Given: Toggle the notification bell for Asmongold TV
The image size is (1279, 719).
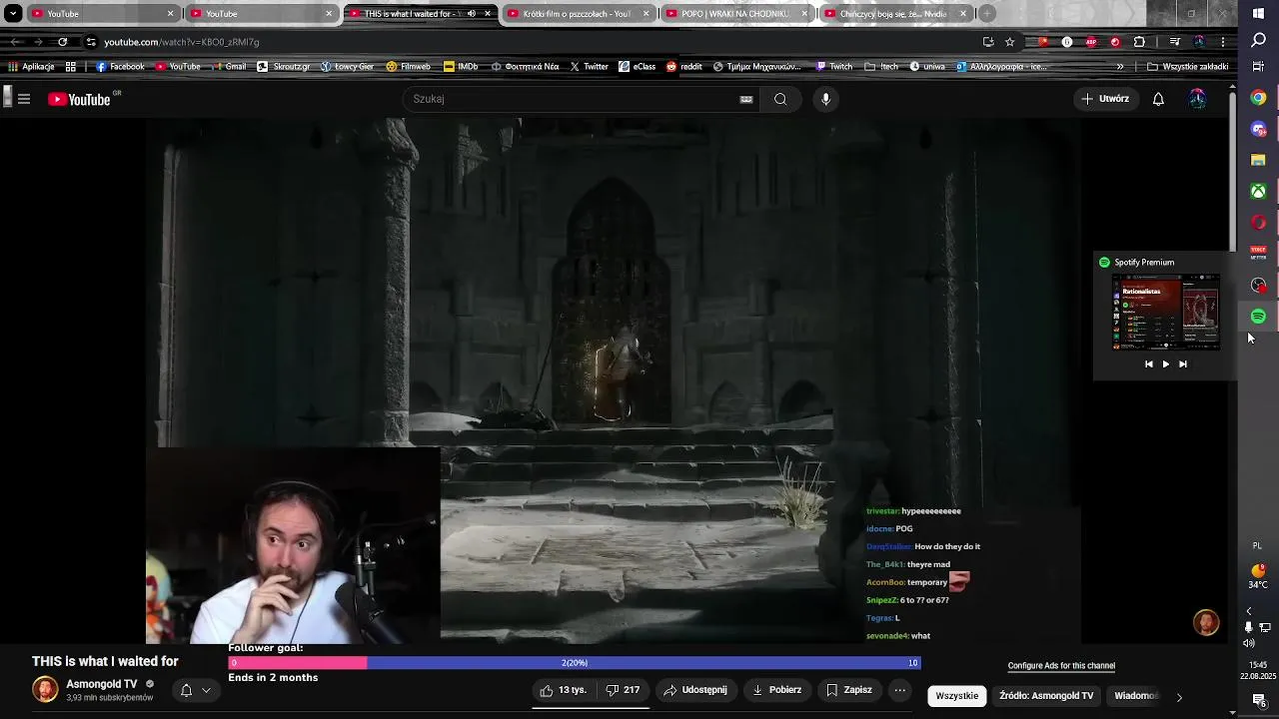Looking at the screenshot, I should click(186, 690).
